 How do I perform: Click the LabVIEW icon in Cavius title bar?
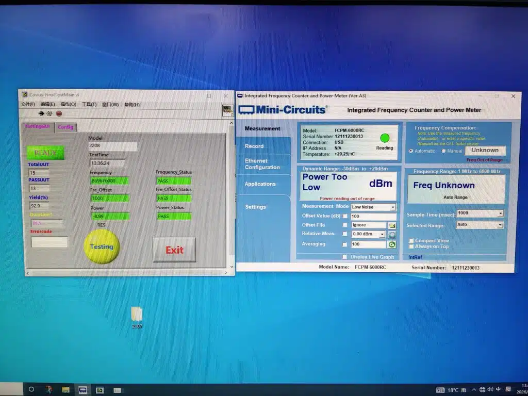click(25, 95)
